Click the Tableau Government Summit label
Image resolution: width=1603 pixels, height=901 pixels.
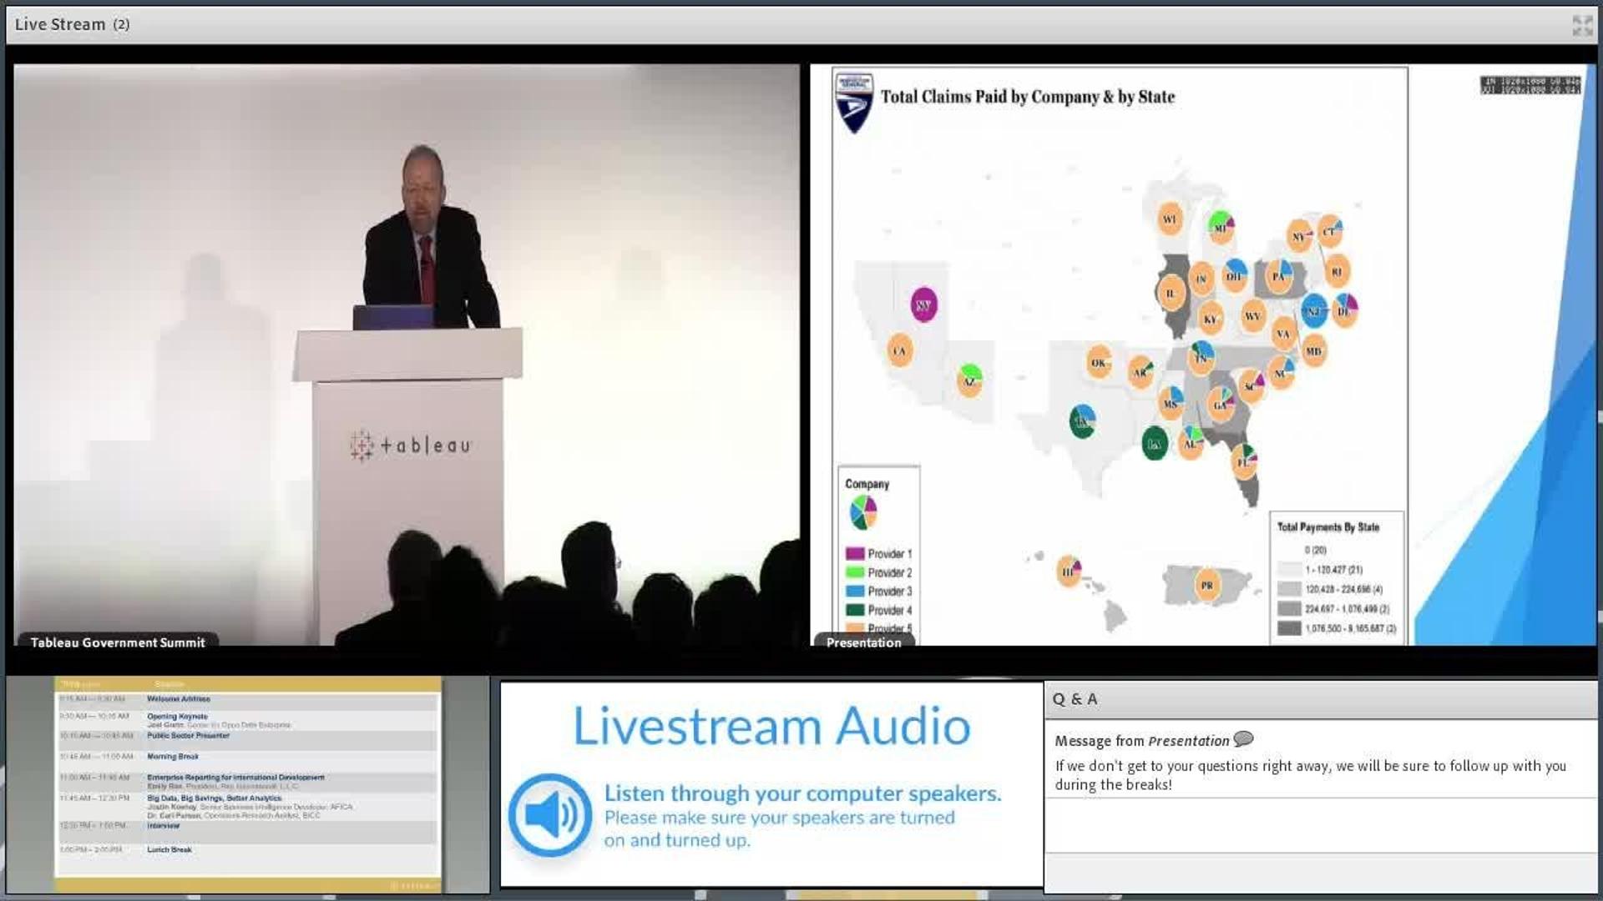(x=117, y=642)
